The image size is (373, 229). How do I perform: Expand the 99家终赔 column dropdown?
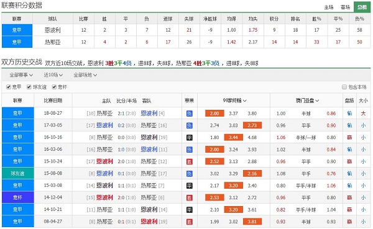[x=234, y=101]
